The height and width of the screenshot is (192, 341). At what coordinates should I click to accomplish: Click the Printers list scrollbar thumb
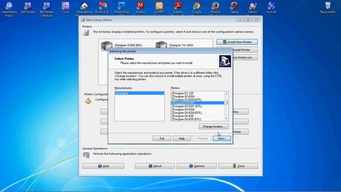pos(226,102)
